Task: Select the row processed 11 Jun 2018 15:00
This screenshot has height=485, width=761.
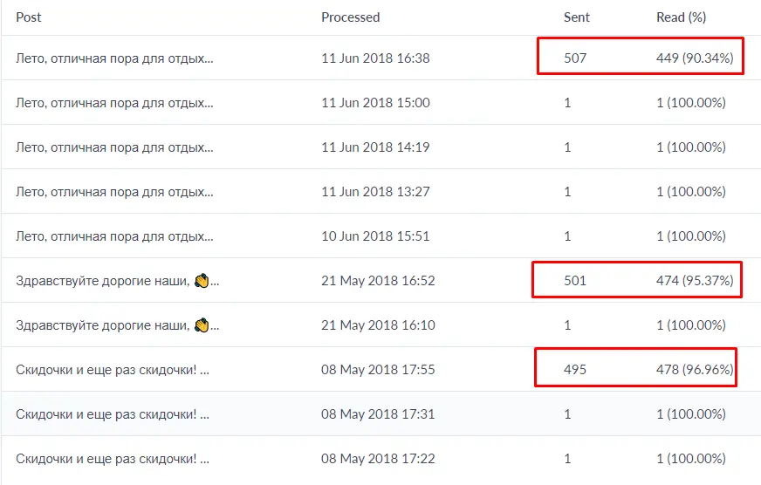Action: (381, 102)
